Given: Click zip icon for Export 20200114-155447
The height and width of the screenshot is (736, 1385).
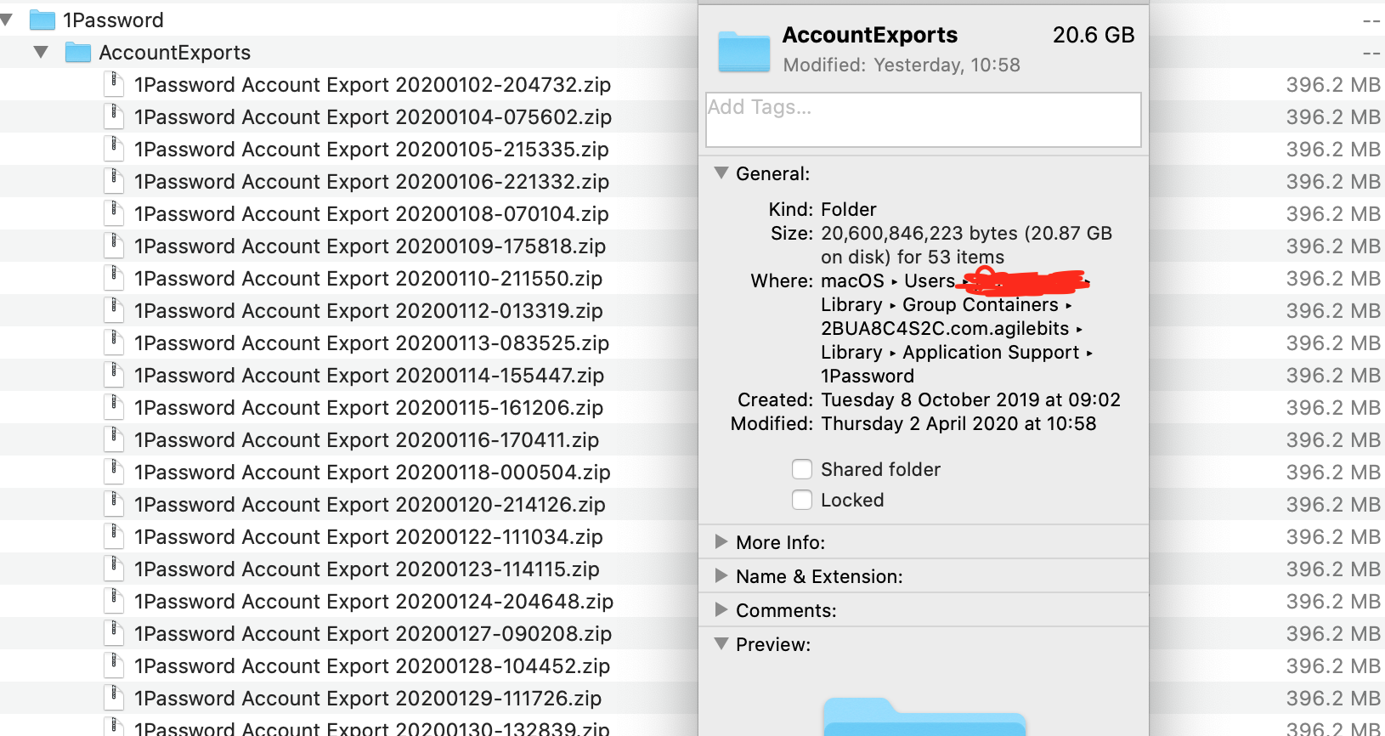Looking at the screenshot, I should coord(114,375).
